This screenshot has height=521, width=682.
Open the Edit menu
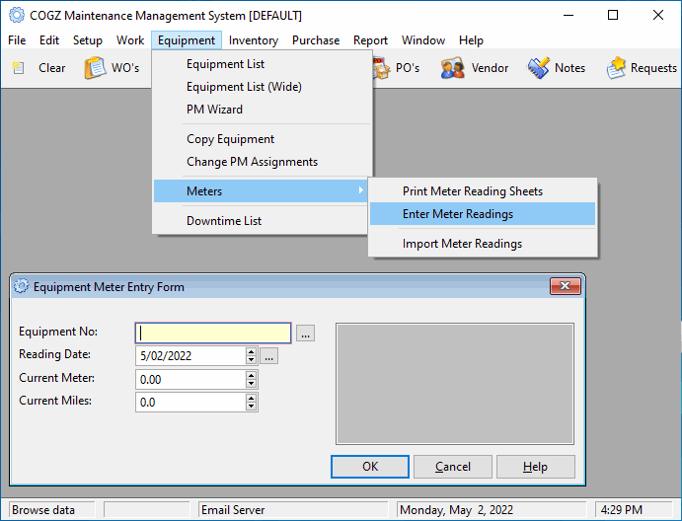click(49, 40)
